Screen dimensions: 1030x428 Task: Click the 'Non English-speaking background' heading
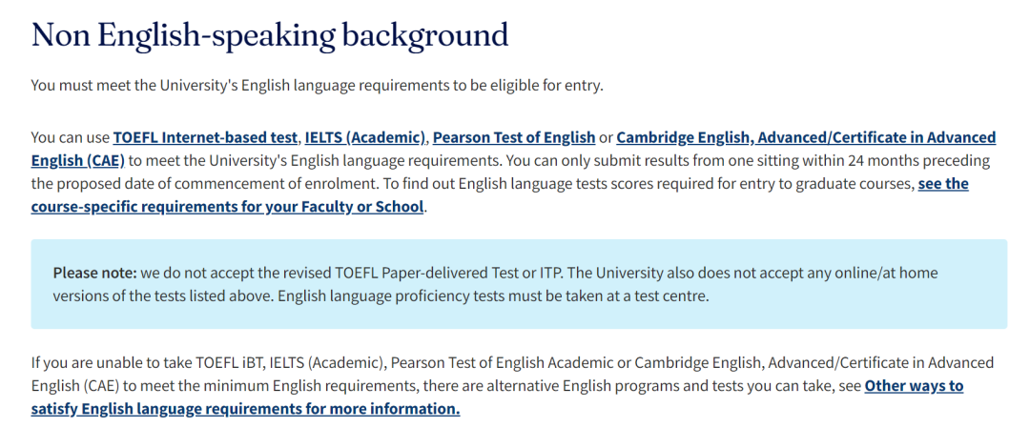(x=270, y=34)
